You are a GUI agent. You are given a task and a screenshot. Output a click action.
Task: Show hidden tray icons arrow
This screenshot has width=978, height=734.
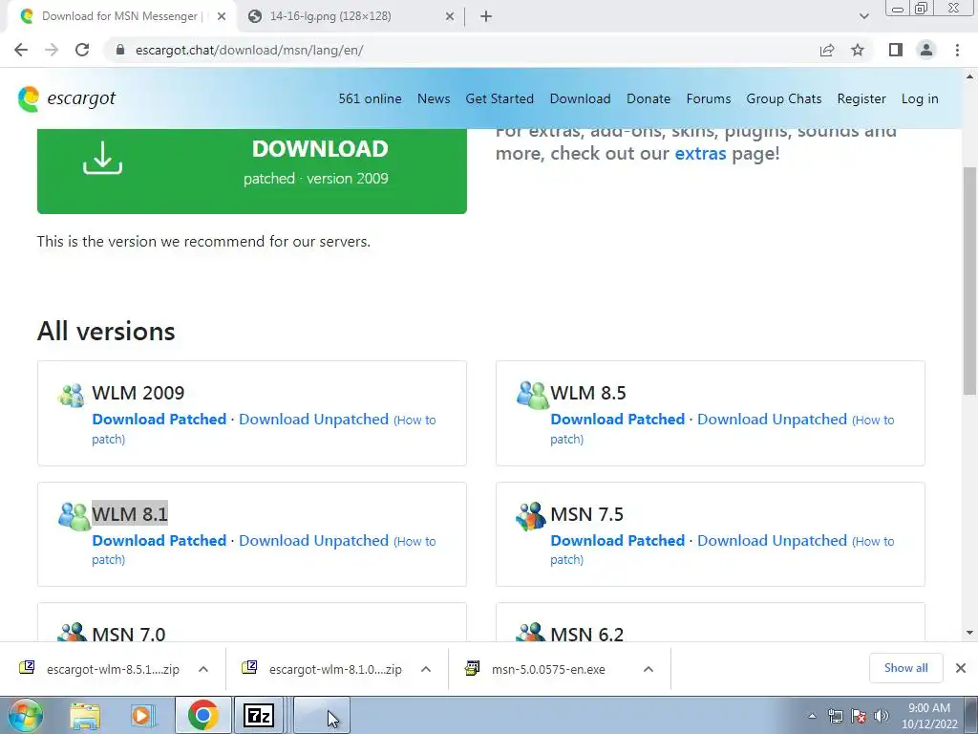pos(812,716)
